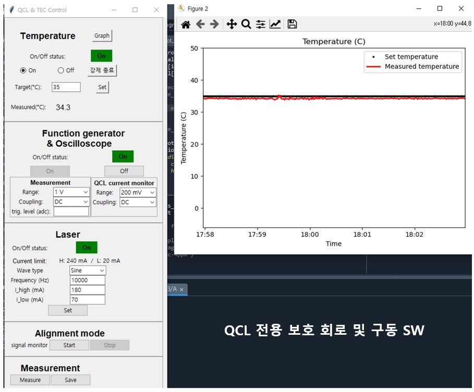The image size is (474, 392).
Task: Click the Current limit H: 240 mA text
Action: coord(73,261)
